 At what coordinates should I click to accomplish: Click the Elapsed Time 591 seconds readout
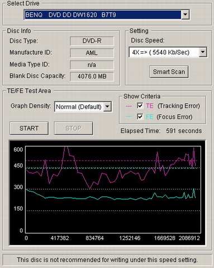pyautogui.click(x=161, y=131)
